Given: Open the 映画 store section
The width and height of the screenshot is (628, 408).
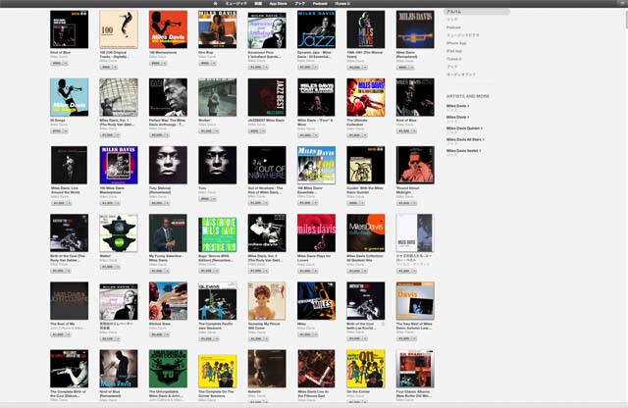Looking at the screenshot, I should pos(258,3).
